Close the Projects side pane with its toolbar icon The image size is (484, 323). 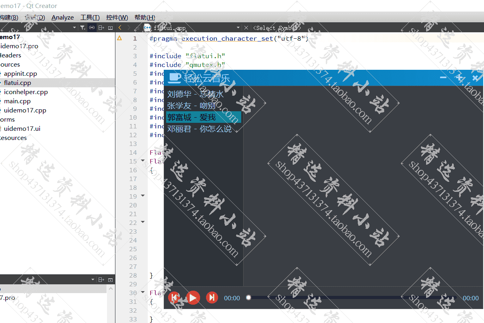click(111, 28)
